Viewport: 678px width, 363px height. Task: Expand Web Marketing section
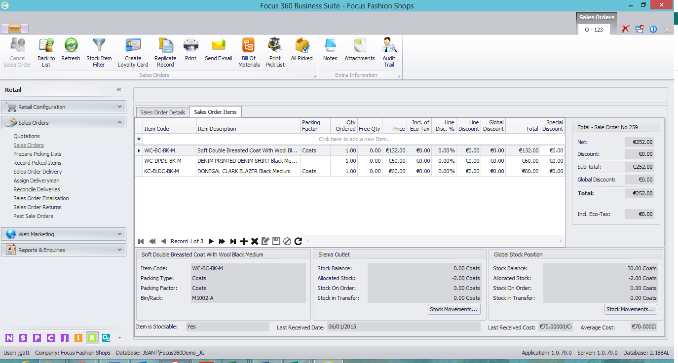point(64,234)
